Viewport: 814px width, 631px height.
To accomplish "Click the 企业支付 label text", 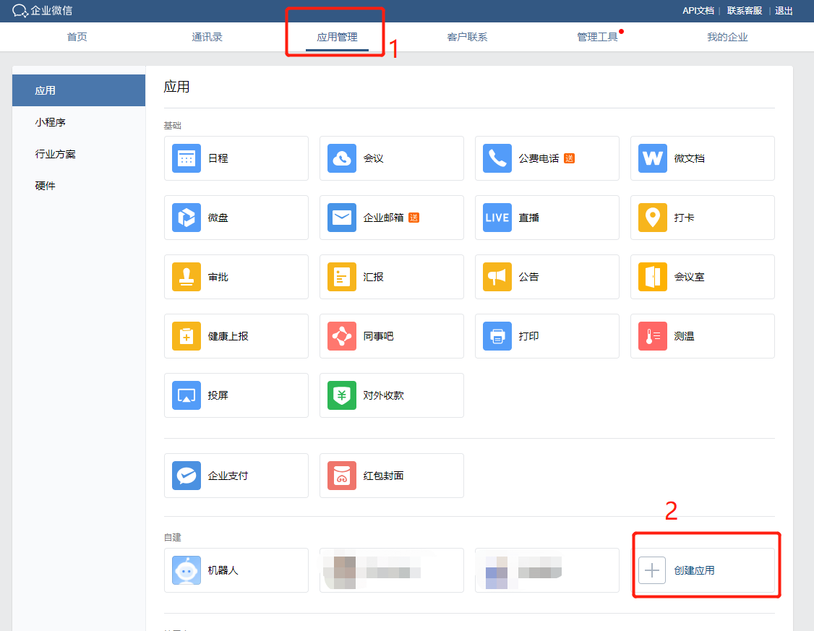I will click(228, 476).
